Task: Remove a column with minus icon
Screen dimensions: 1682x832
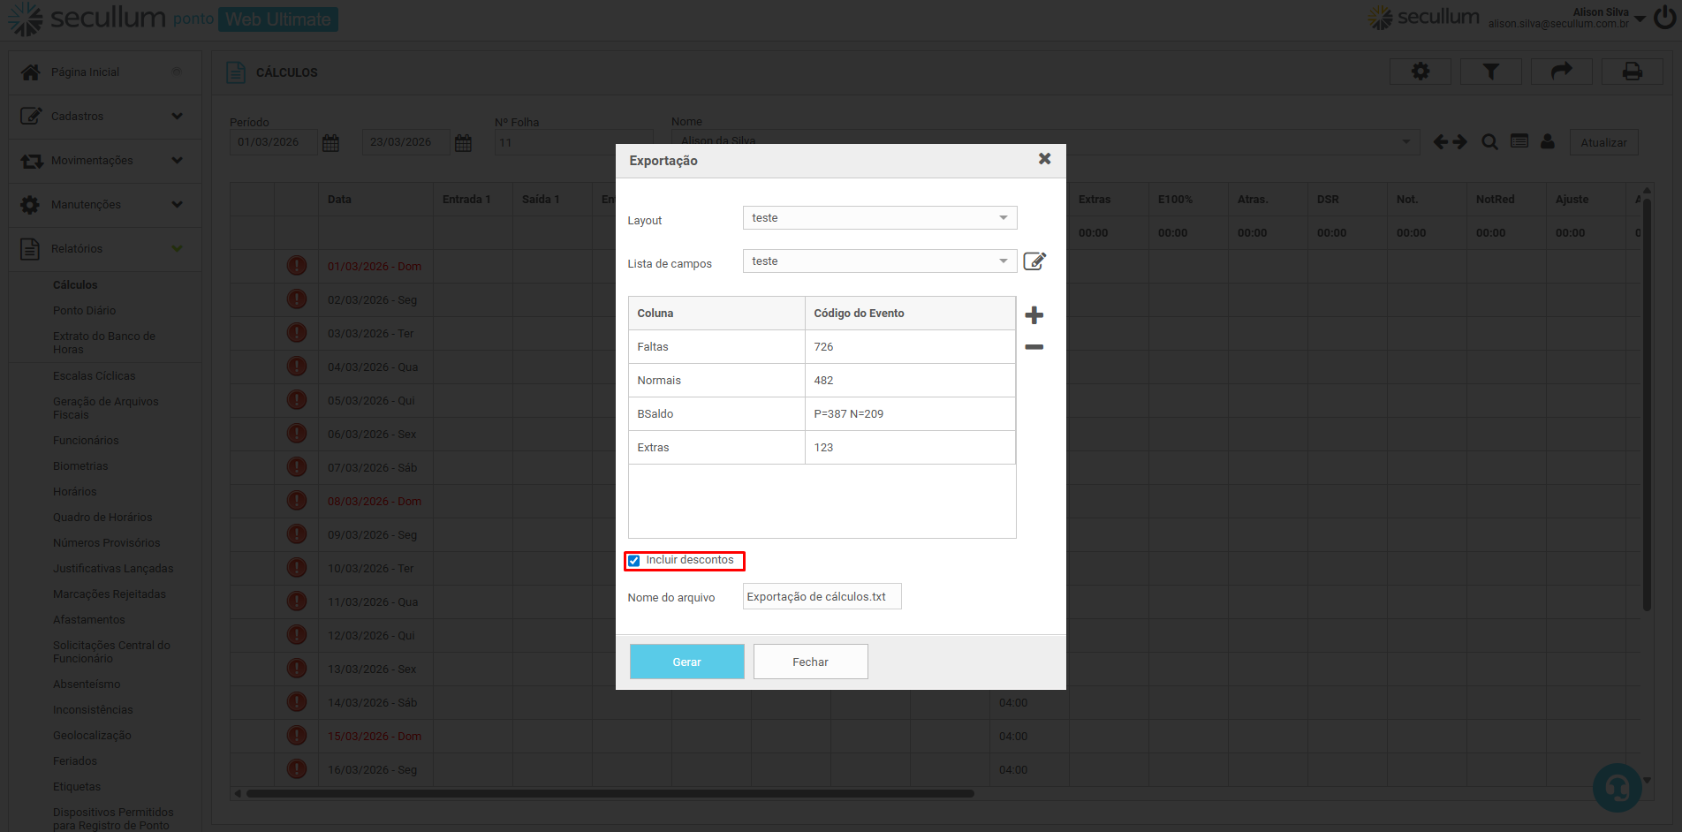Action: [1034, 347]
